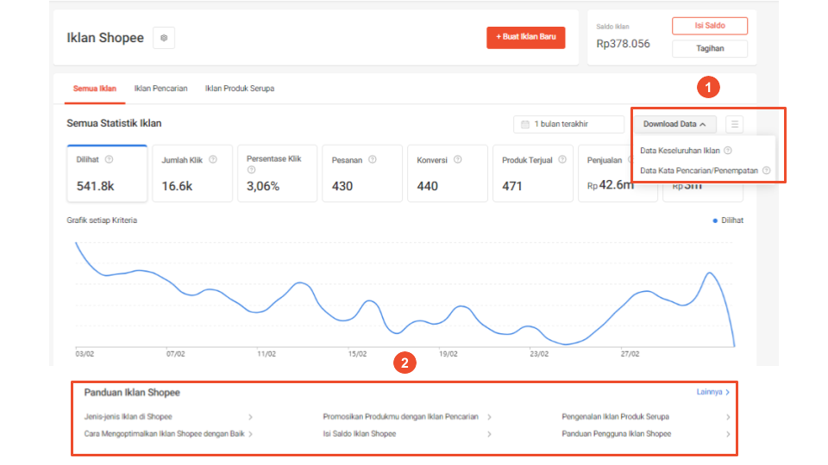Click the Tagihan button
The height and width of the screenshot is (465, 828).
710,48
